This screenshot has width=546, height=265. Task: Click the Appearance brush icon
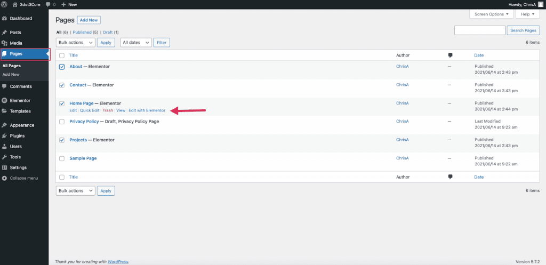[5, 125]
